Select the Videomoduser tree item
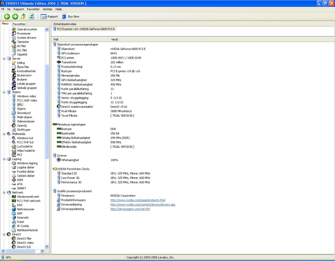 pyautogui.click(x=26, y=121)
